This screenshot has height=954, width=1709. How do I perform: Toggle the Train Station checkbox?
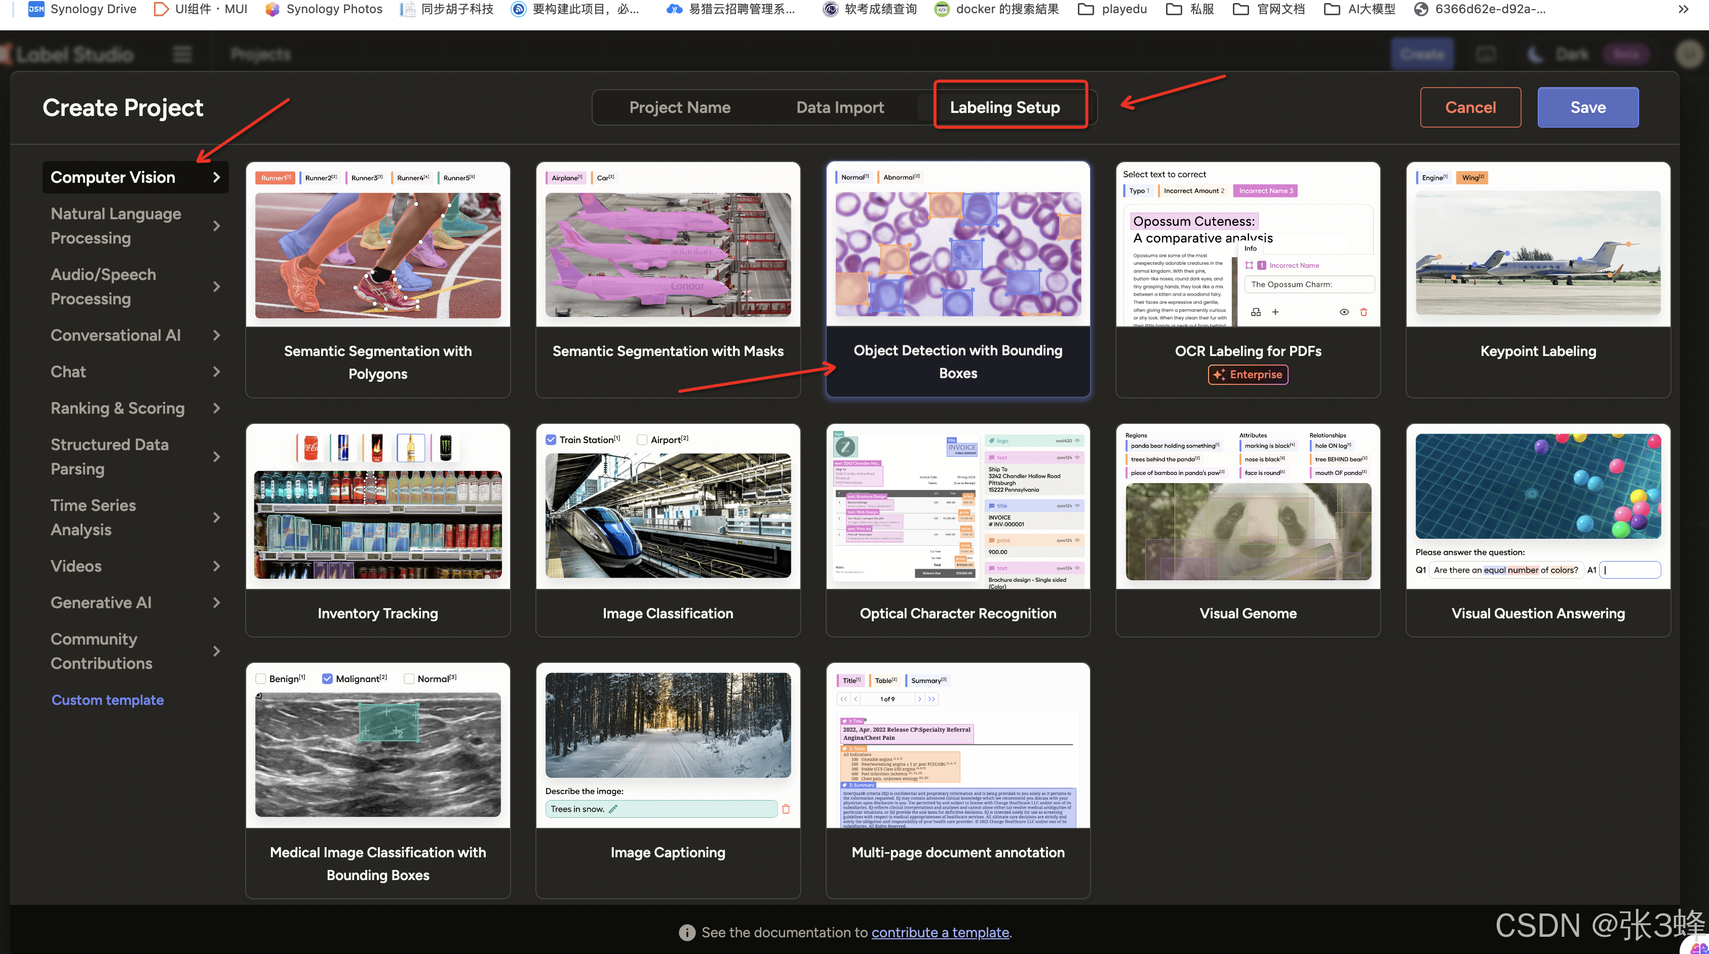coord(551,439)
